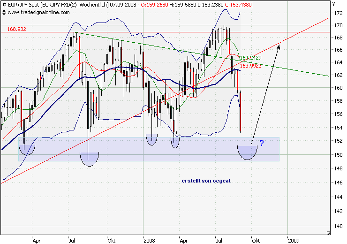Click the chart resize grip icon

click(329, 233)
